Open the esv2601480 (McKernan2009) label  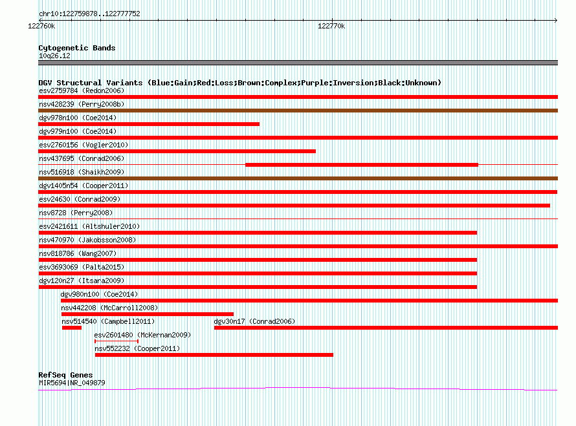[142, 335]
